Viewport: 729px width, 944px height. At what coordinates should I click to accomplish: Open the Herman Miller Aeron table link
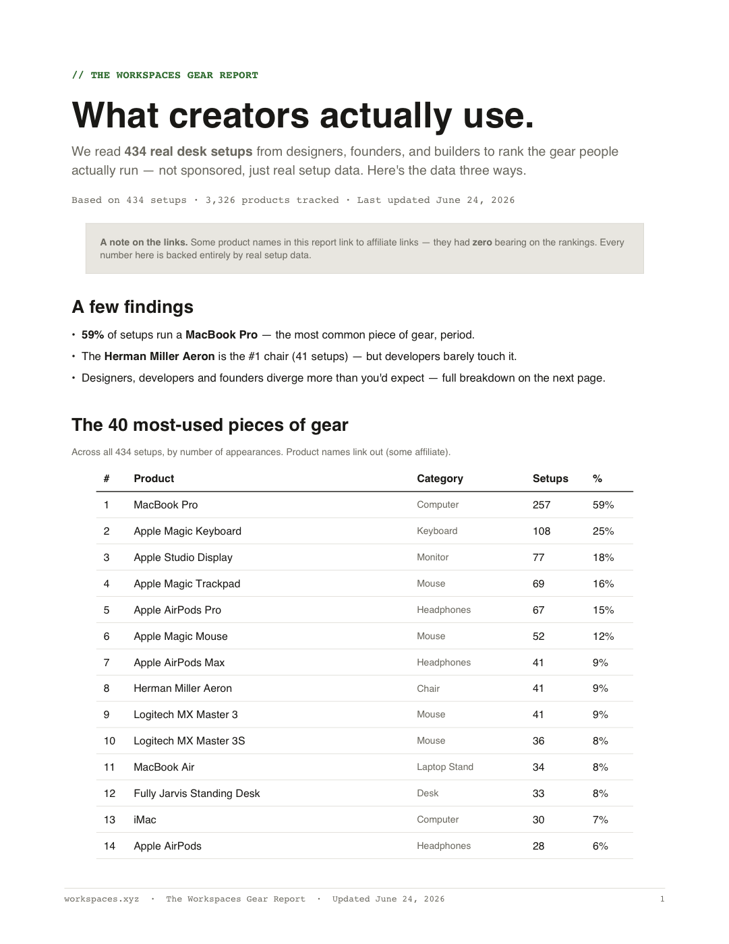(183, 688)
